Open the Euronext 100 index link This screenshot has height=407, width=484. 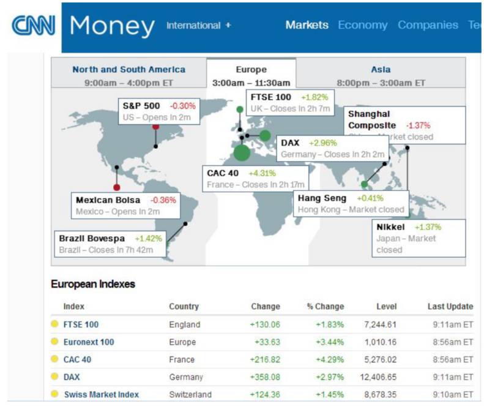(x=89, y=342)
